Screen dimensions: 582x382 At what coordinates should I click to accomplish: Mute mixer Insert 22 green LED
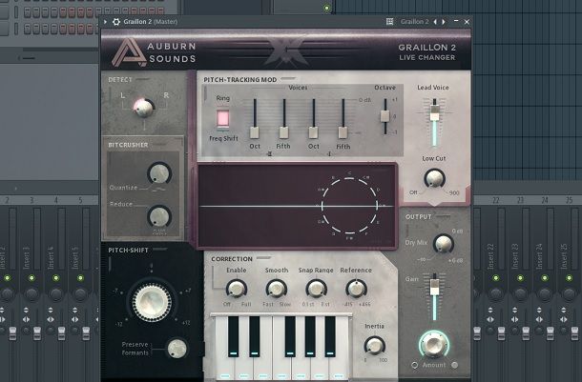click(x=496, y=278)
